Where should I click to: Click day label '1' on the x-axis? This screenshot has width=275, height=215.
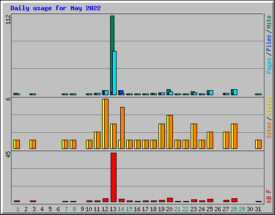click(18, 209)
